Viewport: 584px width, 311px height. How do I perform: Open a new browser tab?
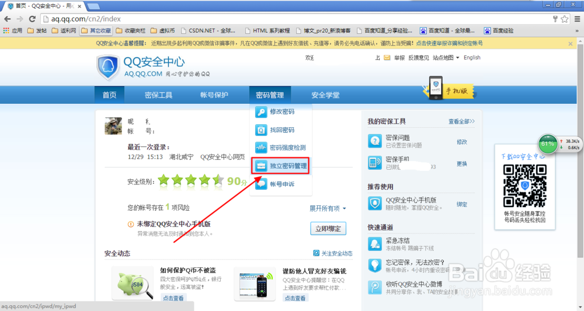pyautogui.click(x=93, y=6)
